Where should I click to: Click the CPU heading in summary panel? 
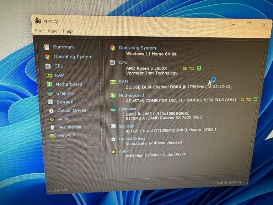click(123, 62)
